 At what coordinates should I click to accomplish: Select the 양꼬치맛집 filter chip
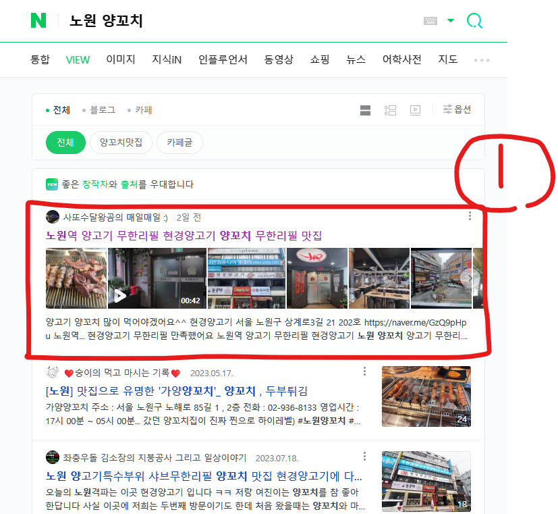[x=121, y=143]
